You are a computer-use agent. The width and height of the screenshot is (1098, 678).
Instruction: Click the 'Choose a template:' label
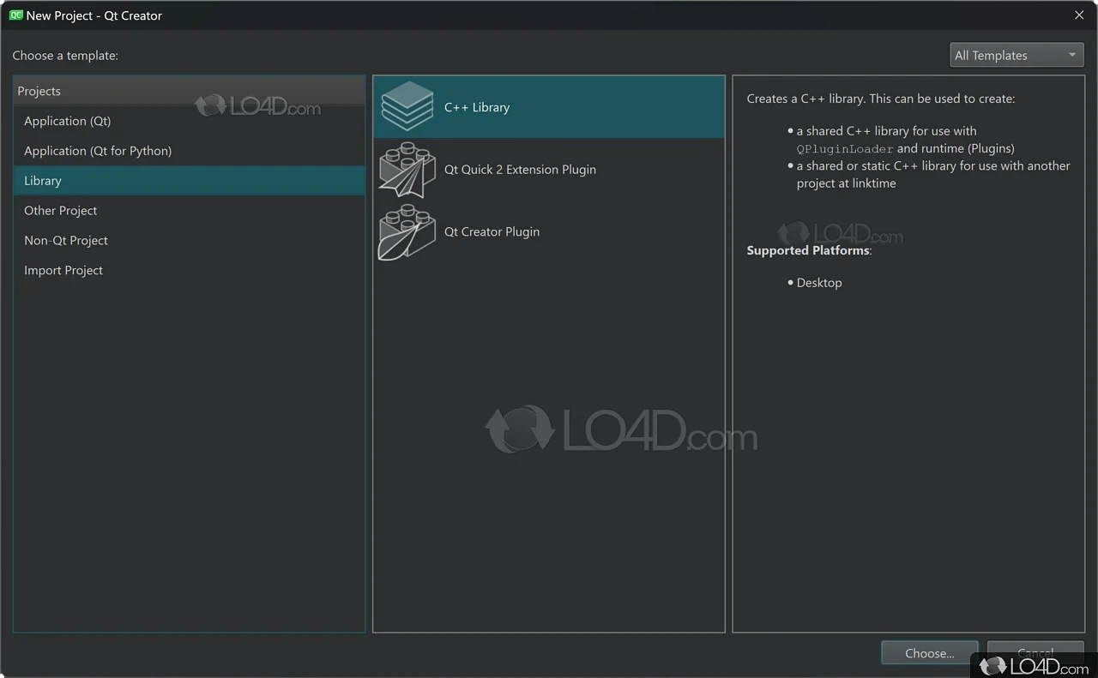(65, 56)
